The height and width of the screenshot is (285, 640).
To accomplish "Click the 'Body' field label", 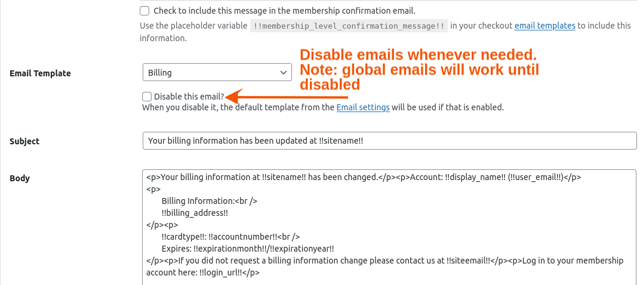I will 20,178.
